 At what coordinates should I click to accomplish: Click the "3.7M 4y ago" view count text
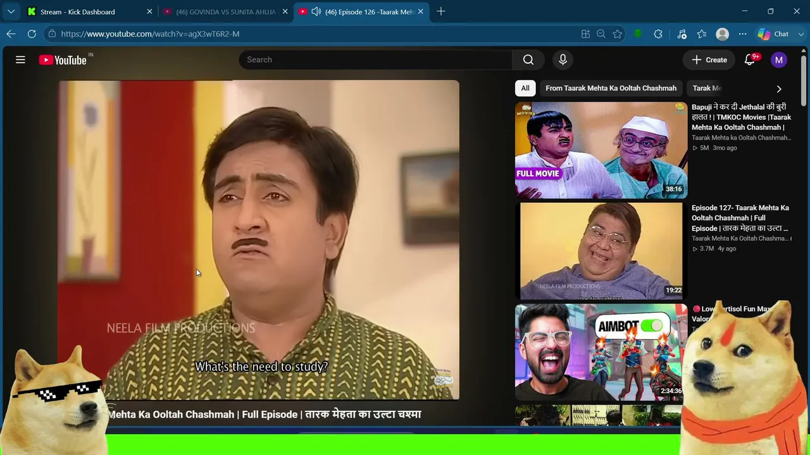pyautogui.click(x=714, y=249)
